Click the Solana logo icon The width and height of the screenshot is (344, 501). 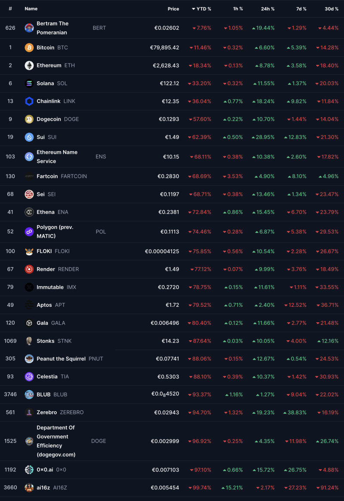coord(29,83)
